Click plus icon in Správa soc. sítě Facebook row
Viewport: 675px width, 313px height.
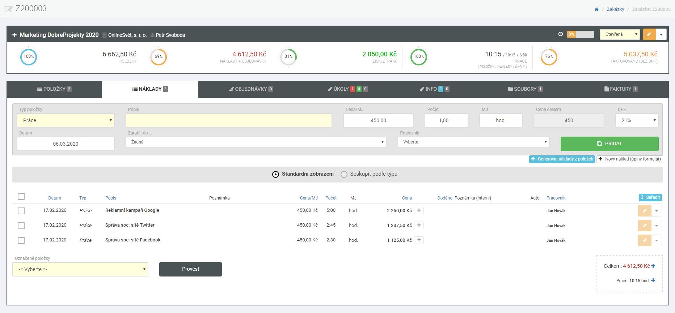[x=419, y=240]
